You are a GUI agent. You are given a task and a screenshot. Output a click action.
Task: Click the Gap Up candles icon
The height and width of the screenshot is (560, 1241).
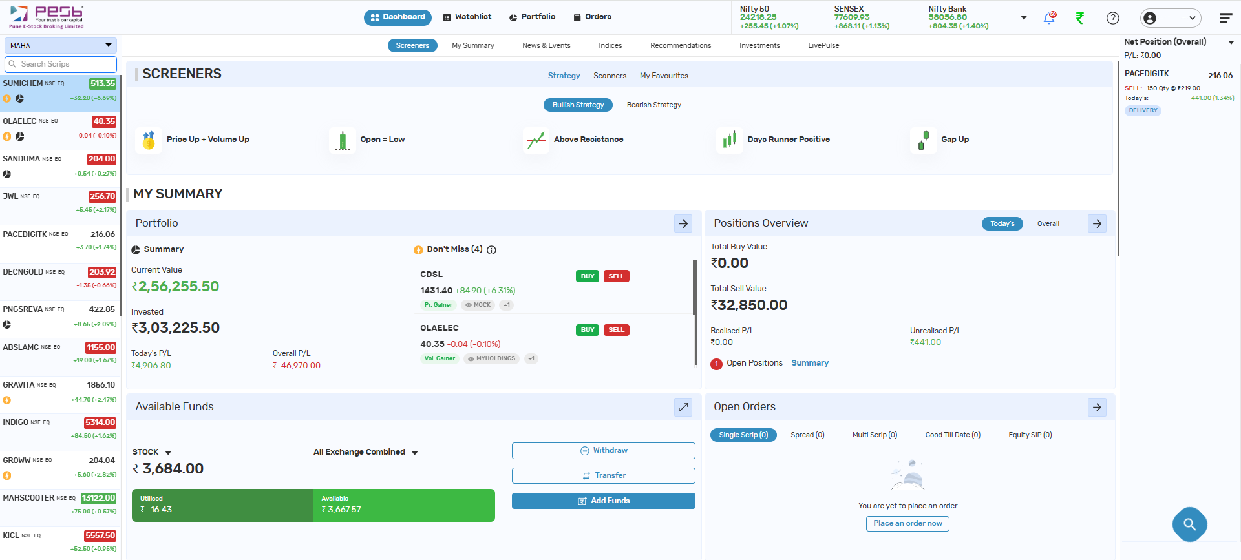coord(924,140)
